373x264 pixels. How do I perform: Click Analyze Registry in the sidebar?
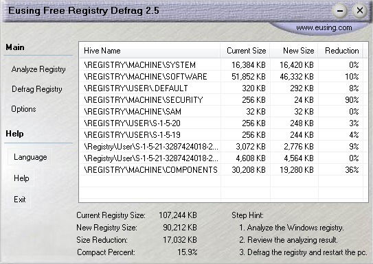pyautogui.click(x=38, y=69)
